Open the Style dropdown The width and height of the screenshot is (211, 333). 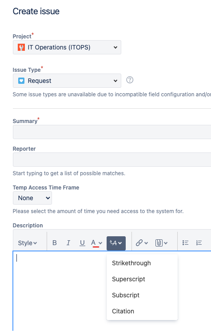click(28, 243)
